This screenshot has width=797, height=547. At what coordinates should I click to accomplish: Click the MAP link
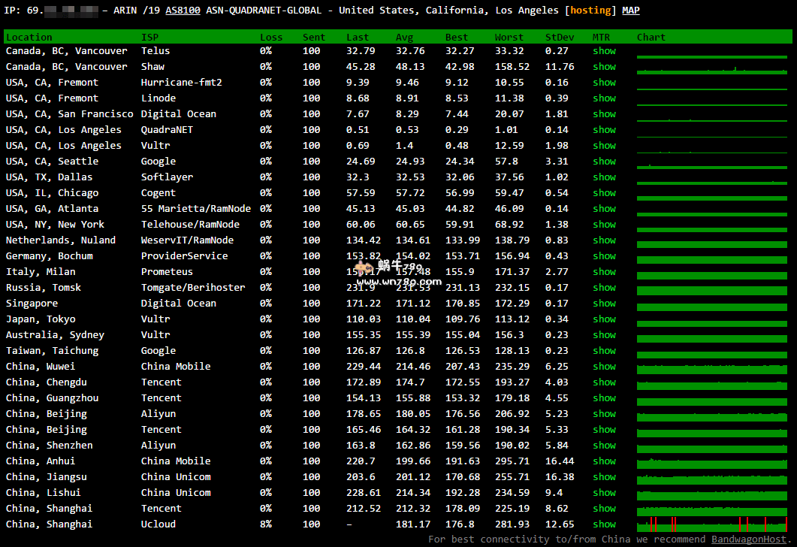point(631,11)
